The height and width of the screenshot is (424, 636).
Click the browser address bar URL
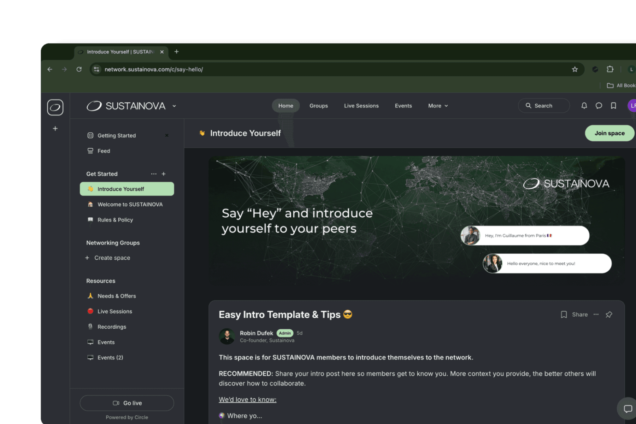pos(154,69)
